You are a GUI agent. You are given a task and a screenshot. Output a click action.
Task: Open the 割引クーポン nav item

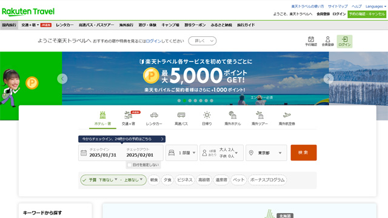[x=195, y=25]
